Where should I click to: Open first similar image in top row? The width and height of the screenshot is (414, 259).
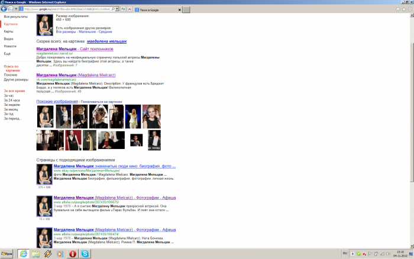point(45,116)
